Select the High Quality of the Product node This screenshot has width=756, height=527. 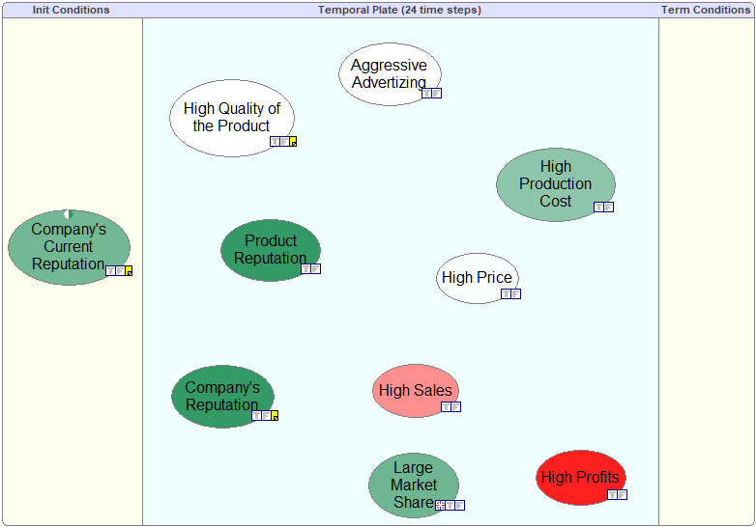click(232, 118)
